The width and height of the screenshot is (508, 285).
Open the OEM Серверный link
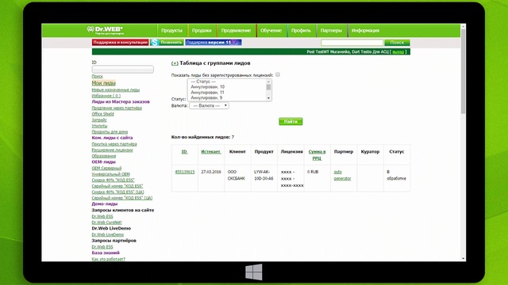click(106, 168)
